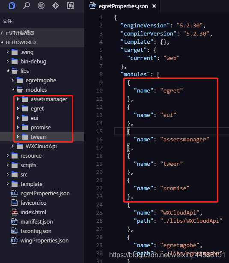Click the tsconfig.json file icon
This screenshot has height=263, width=229.
15,231
